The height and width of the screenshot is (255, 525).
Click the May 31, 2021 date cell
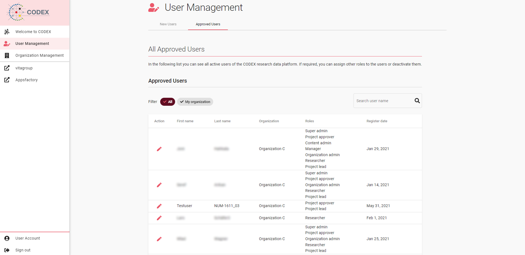378,206
